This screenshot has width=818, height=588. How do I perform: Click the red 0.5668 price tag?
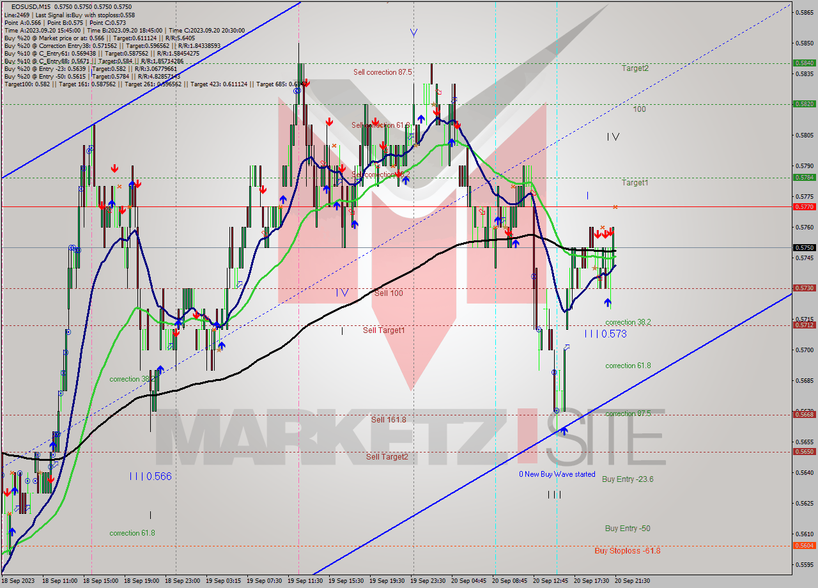coord(804,414)
